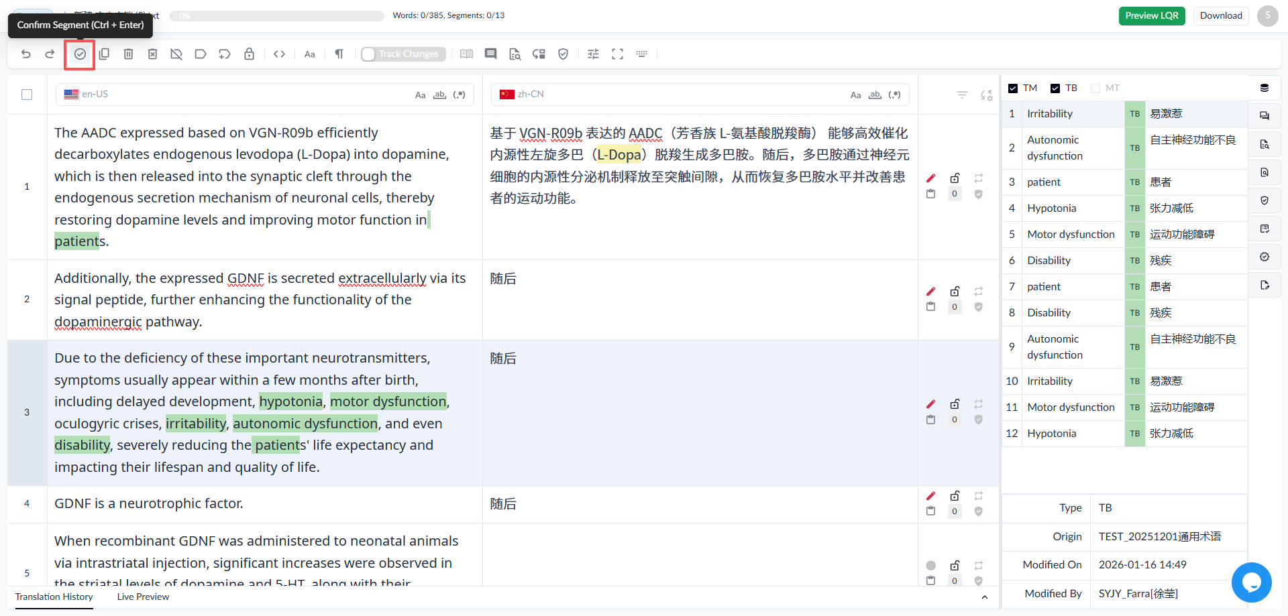The width and height of the screenshot is (1288, 616).
Task: Switch to the Live Preview tab
Action: [143, 597]
